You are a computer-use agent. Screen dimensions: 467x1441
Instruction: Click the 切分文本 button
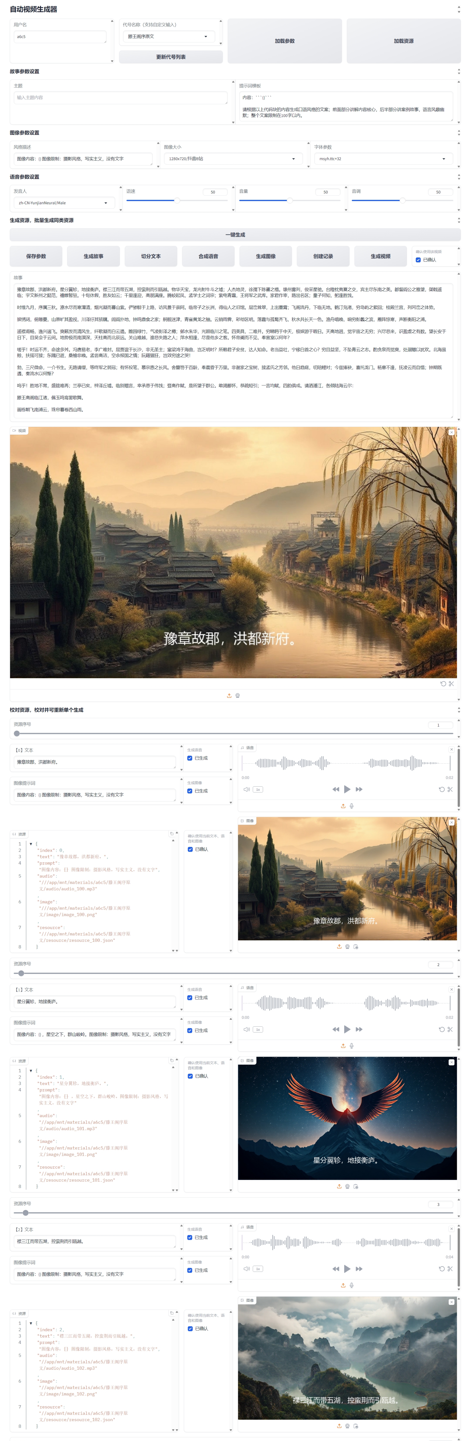(151, 256)
